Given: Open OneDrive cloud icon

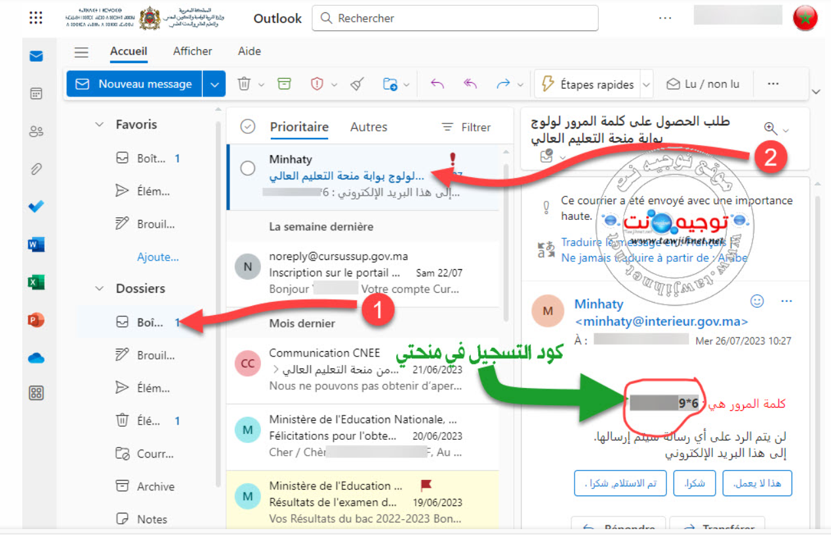Looking at the screenshot, I should point(36,358).
